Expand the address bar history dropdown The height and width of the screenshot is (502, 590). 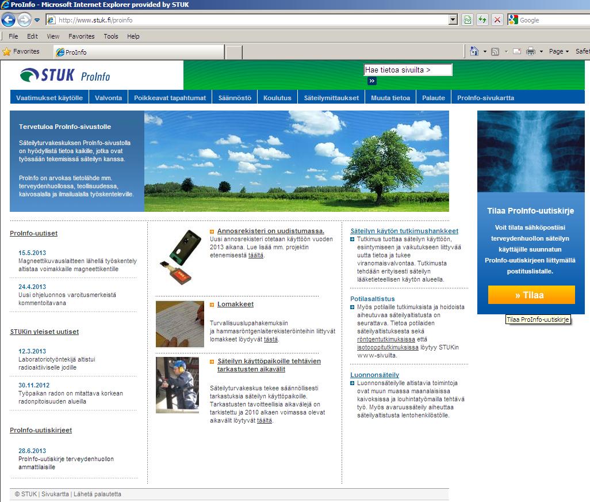coord(453,20)
